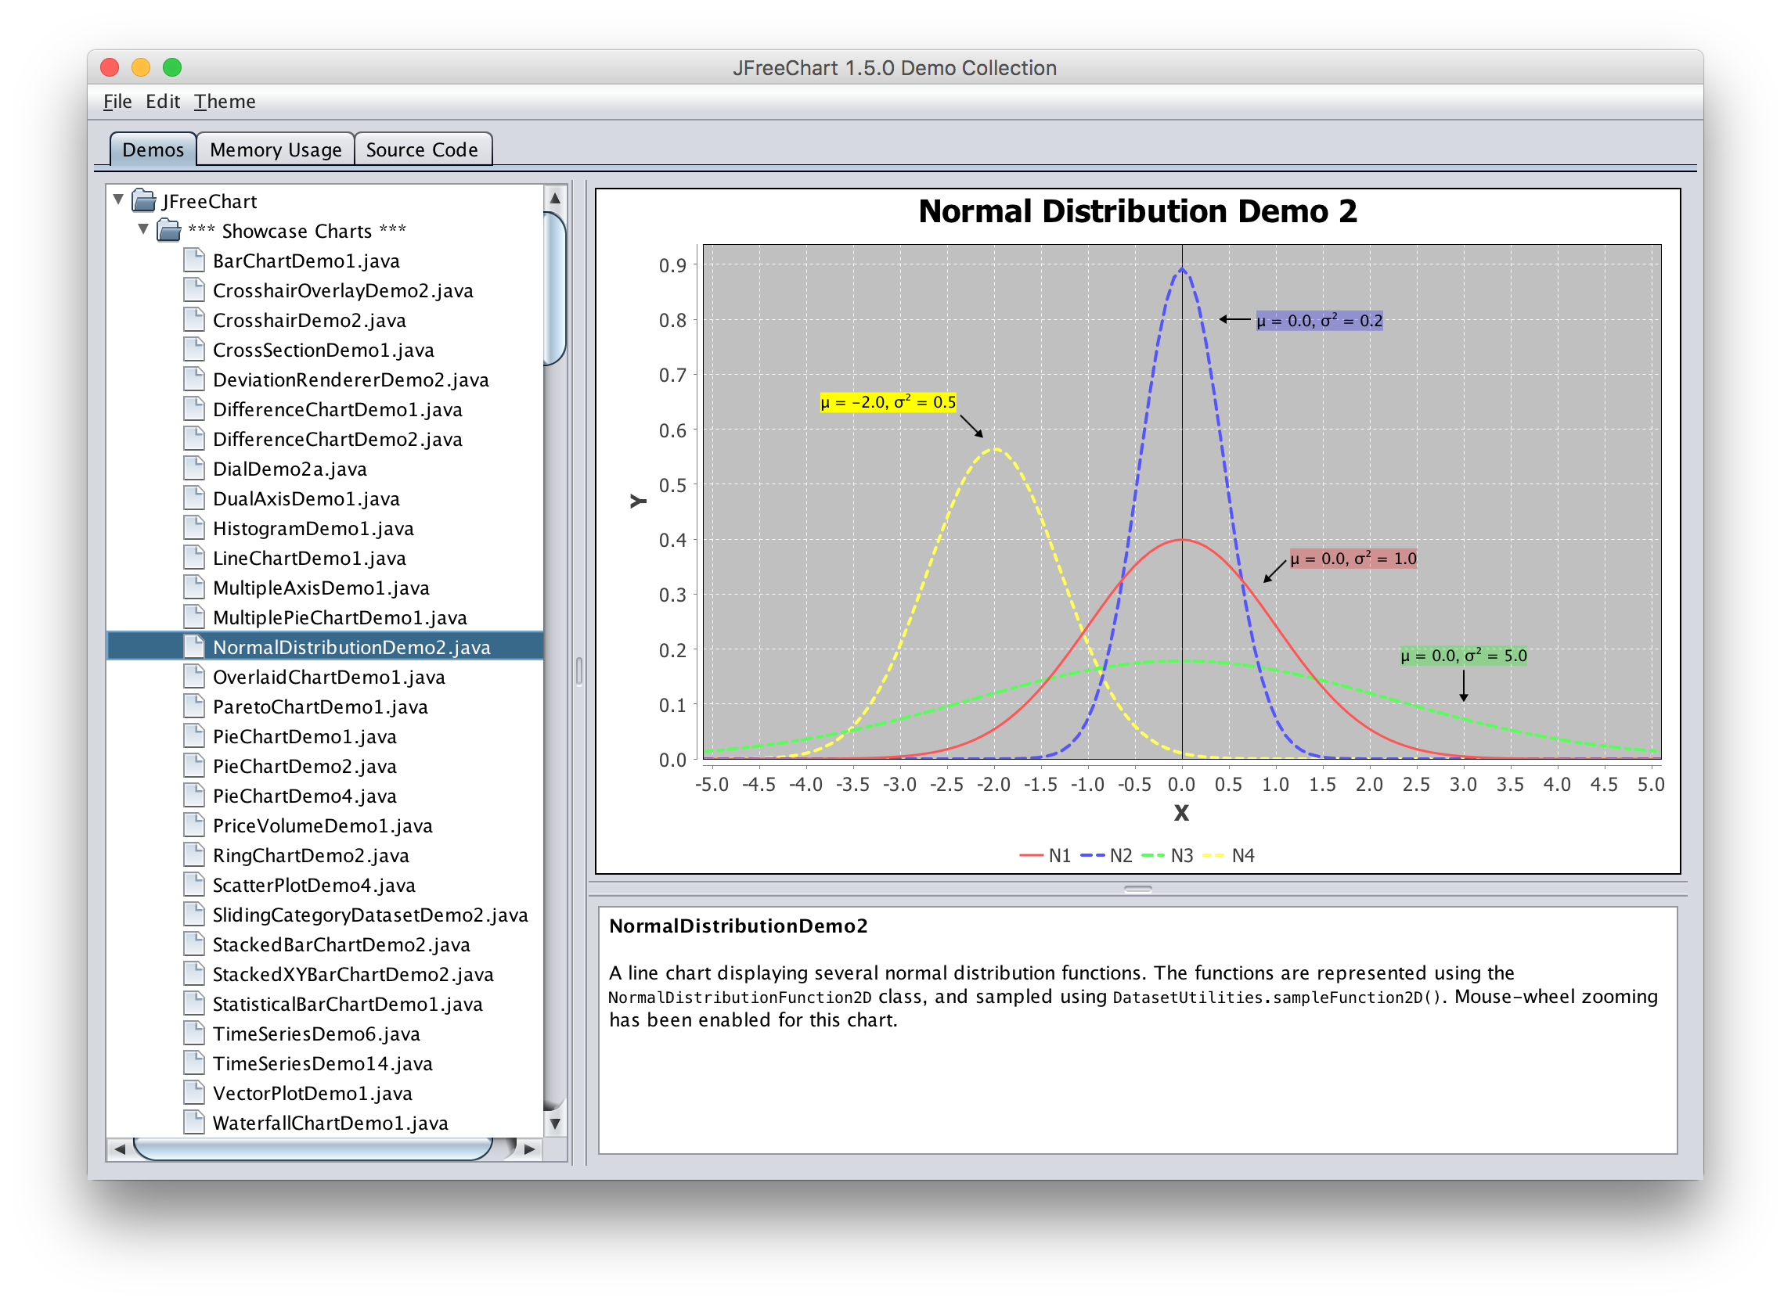Click the yellow N4 curve annotation label
The image size is (1791, 1305).
click(888, 403)
